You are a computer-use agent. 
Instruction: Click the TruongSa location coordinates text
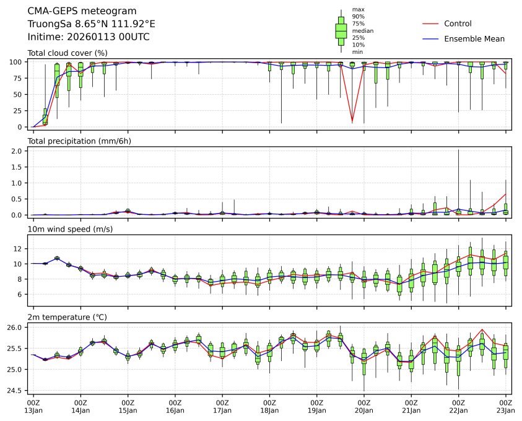[x=91, y=24]
